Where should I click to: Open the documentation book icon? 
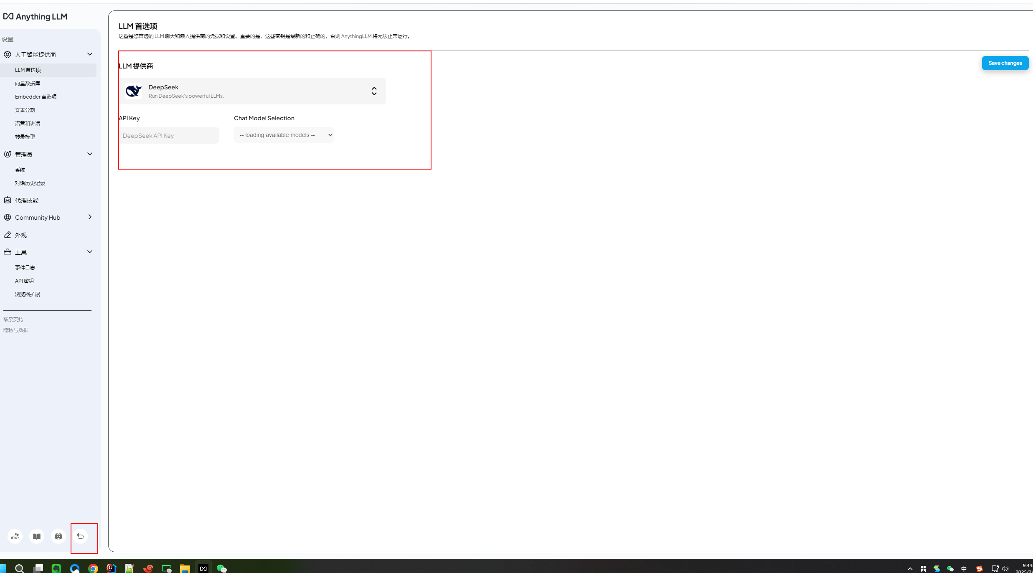pyautogui.click(x=37, y=536)
